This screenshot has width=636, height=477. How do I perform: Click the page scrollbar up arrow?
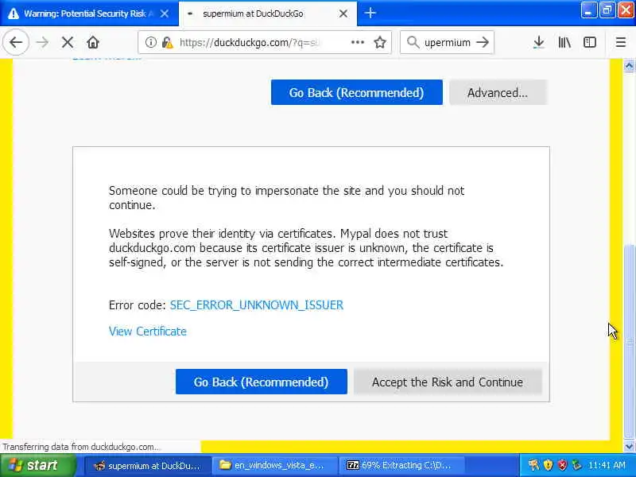(629, 65)
